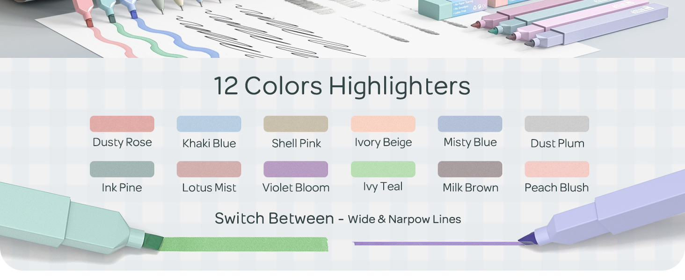Select the Peach Blush swatch
Image resolution: width=685 pixels, height=280 pixels.
[x=557, y=169]
